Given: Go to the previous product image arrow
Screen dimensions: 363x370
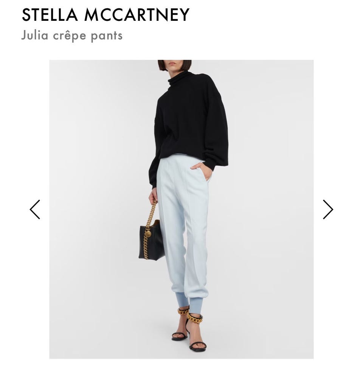Looking at the screenshot, I should [x=35, y=209].
